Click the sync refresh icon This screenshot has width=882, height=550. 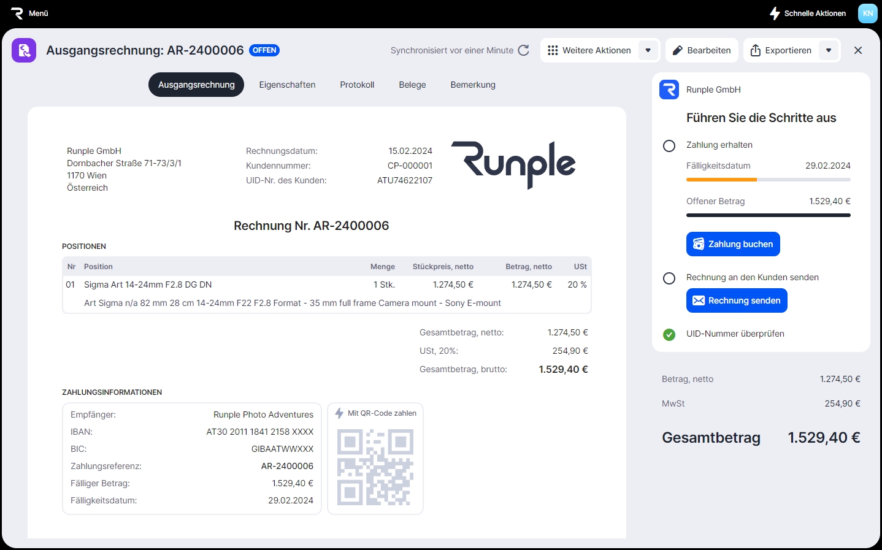pos(524,50)
